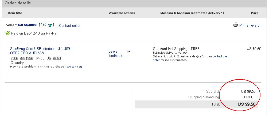Open the Vag-Com USB Interface item listing
Viewport: 269px width, 114px height.
pyautogui.click(x=41, y=51)
